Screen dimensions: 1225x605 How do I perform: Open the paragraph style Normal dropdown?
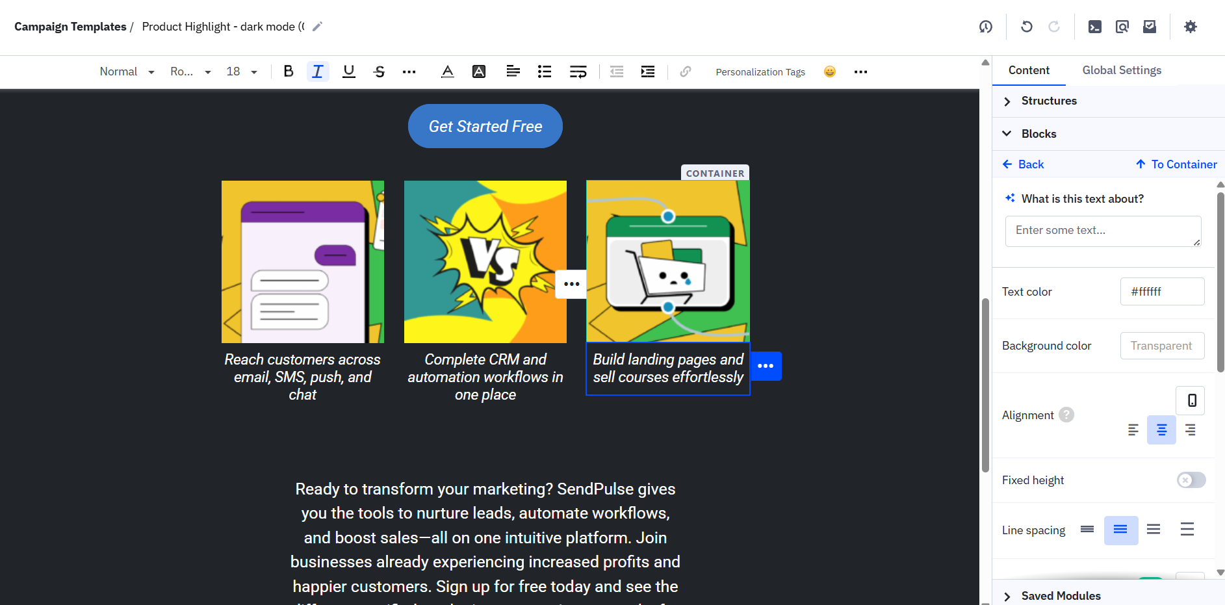127,71
